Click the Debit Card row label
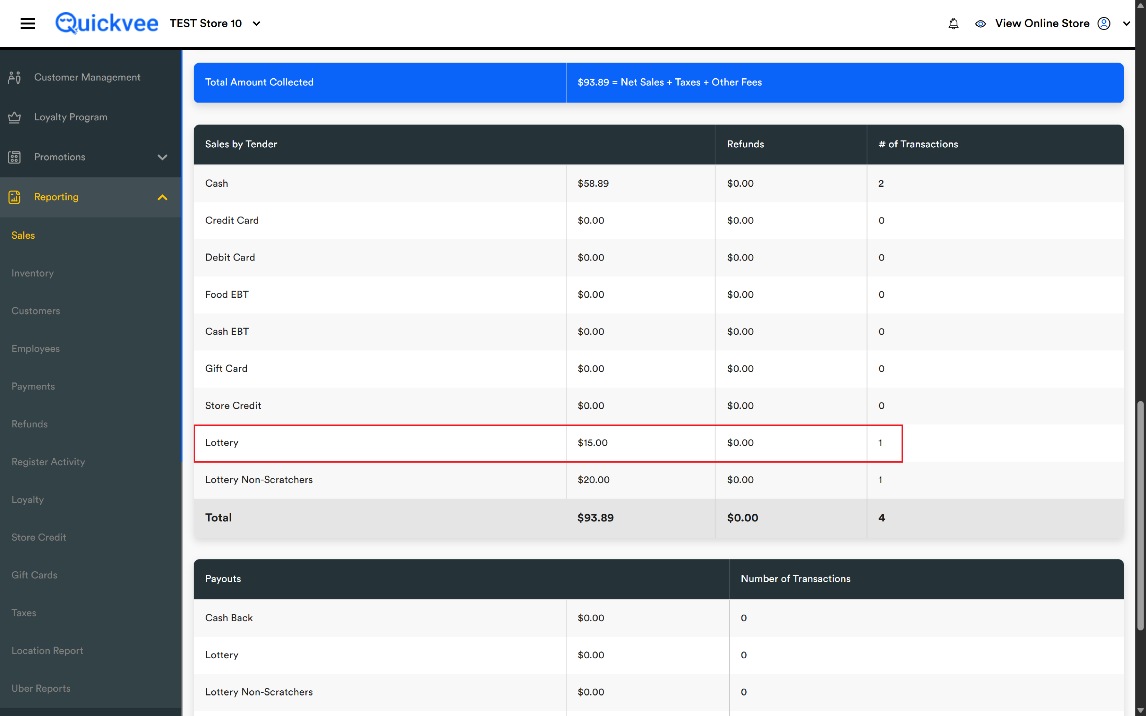 tap(230, 257)
